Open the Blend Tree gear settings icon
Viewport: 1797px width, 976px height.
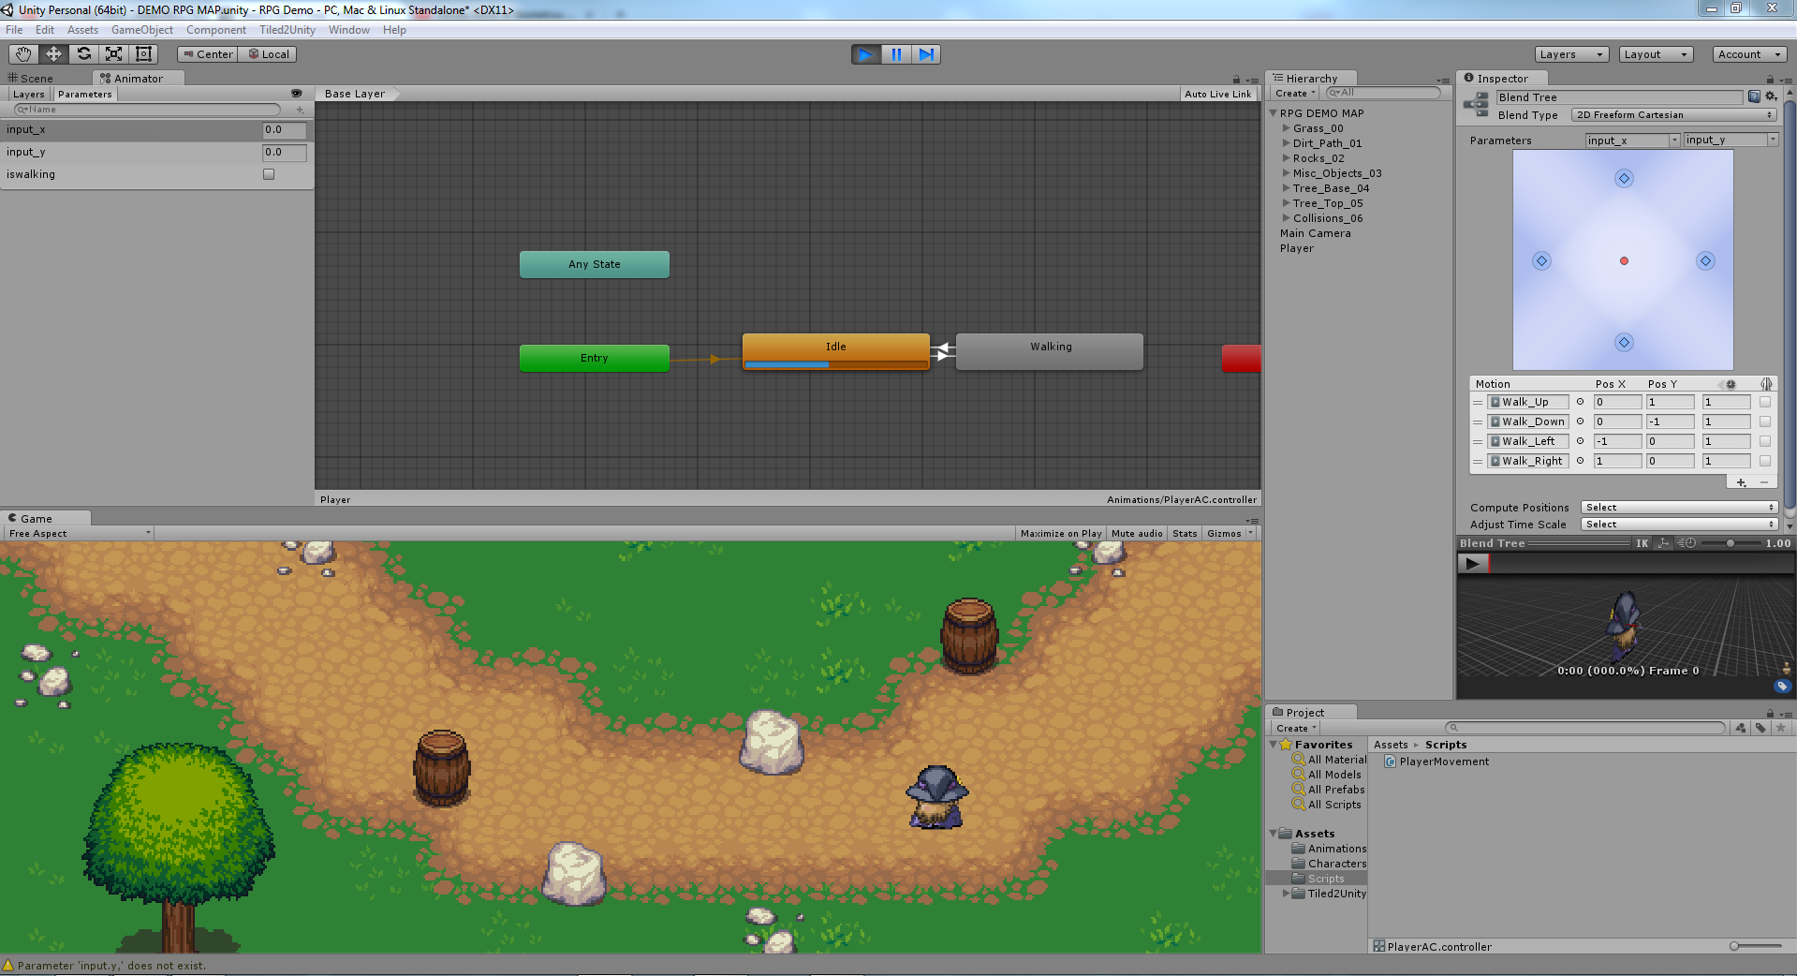click(1771, 96)
